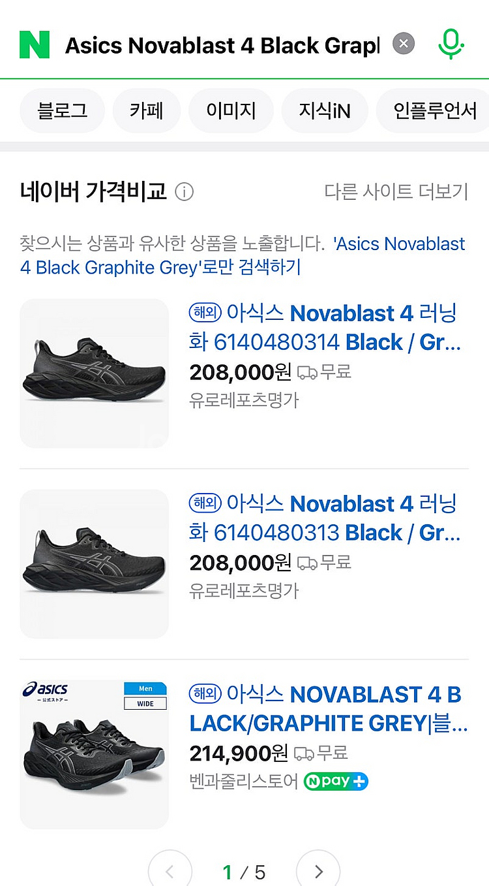
Task: Open Novablast 4 6140480313 product link
Action: coord(324,518)
